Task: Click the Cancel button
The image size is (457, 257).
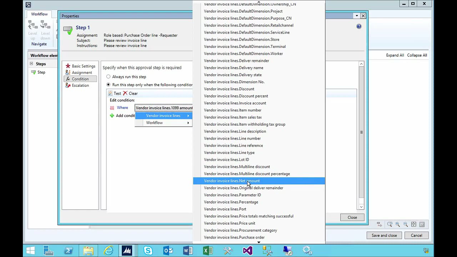Action: pos(416,235)
